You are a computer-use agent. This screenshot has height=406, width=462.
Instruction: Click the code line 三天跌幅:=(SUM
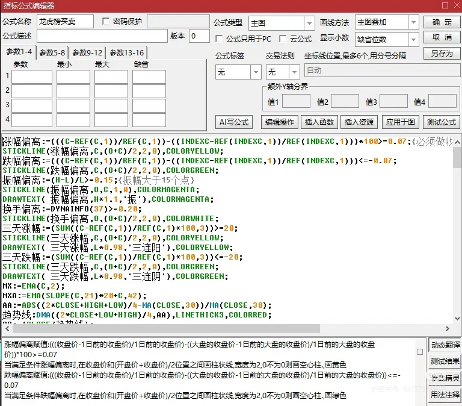pos(123,257)
